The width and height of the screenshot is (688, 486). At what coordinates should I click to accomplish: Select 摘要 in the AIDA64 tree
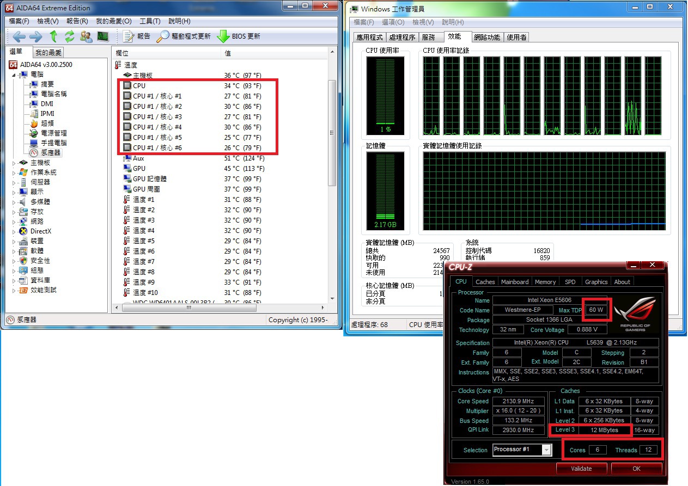click(47, 84)
